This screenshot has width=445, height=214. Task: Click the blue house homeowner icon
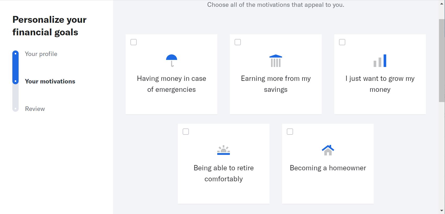[328, 150]
